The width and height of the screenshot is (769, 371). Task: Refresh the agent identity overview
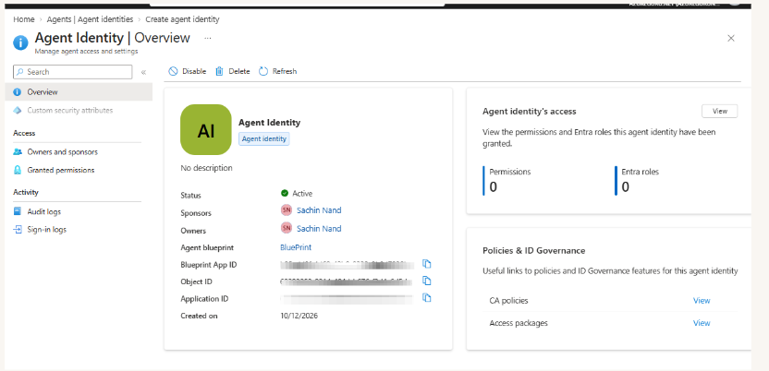point(278,71)
